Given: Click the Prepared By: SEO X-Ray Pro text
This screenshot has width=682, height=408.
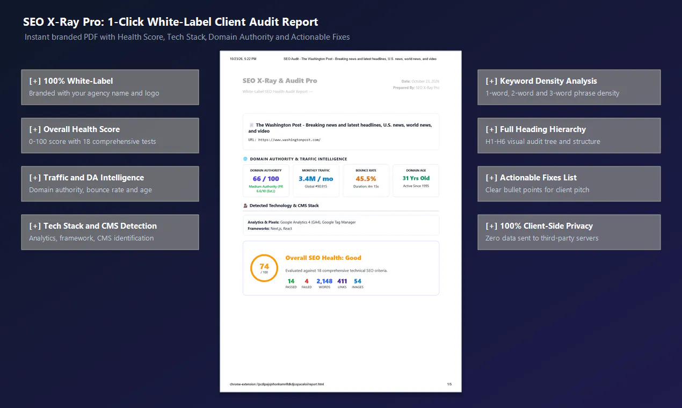Looking at the screenshot, I should point(416,88).
